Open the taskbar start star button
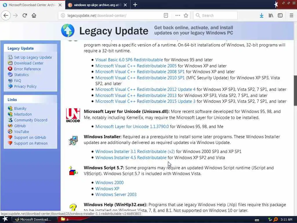The height and width of the screenshot is (223, 297). point(5,219)
